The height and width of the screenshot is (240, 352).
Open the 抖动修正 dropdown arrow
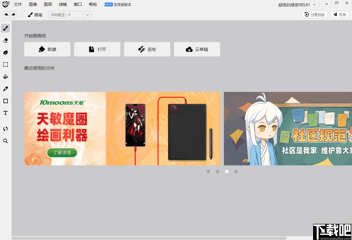click(x=88, y=15)
